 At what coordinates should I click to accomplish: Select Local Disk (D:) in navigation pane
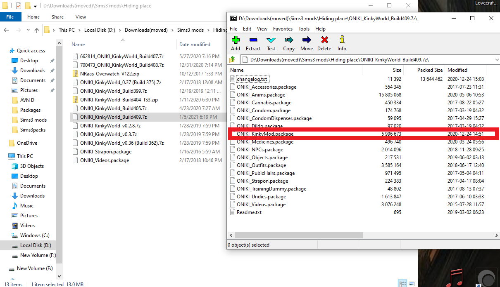(36, 245)
